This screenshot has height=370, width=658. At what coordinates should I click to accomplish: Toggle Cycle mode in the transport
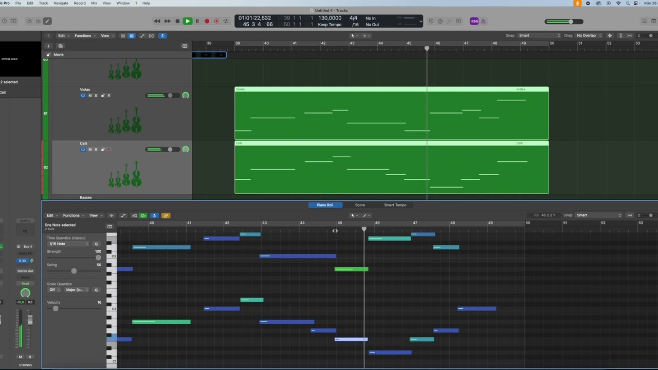(226, 21)
